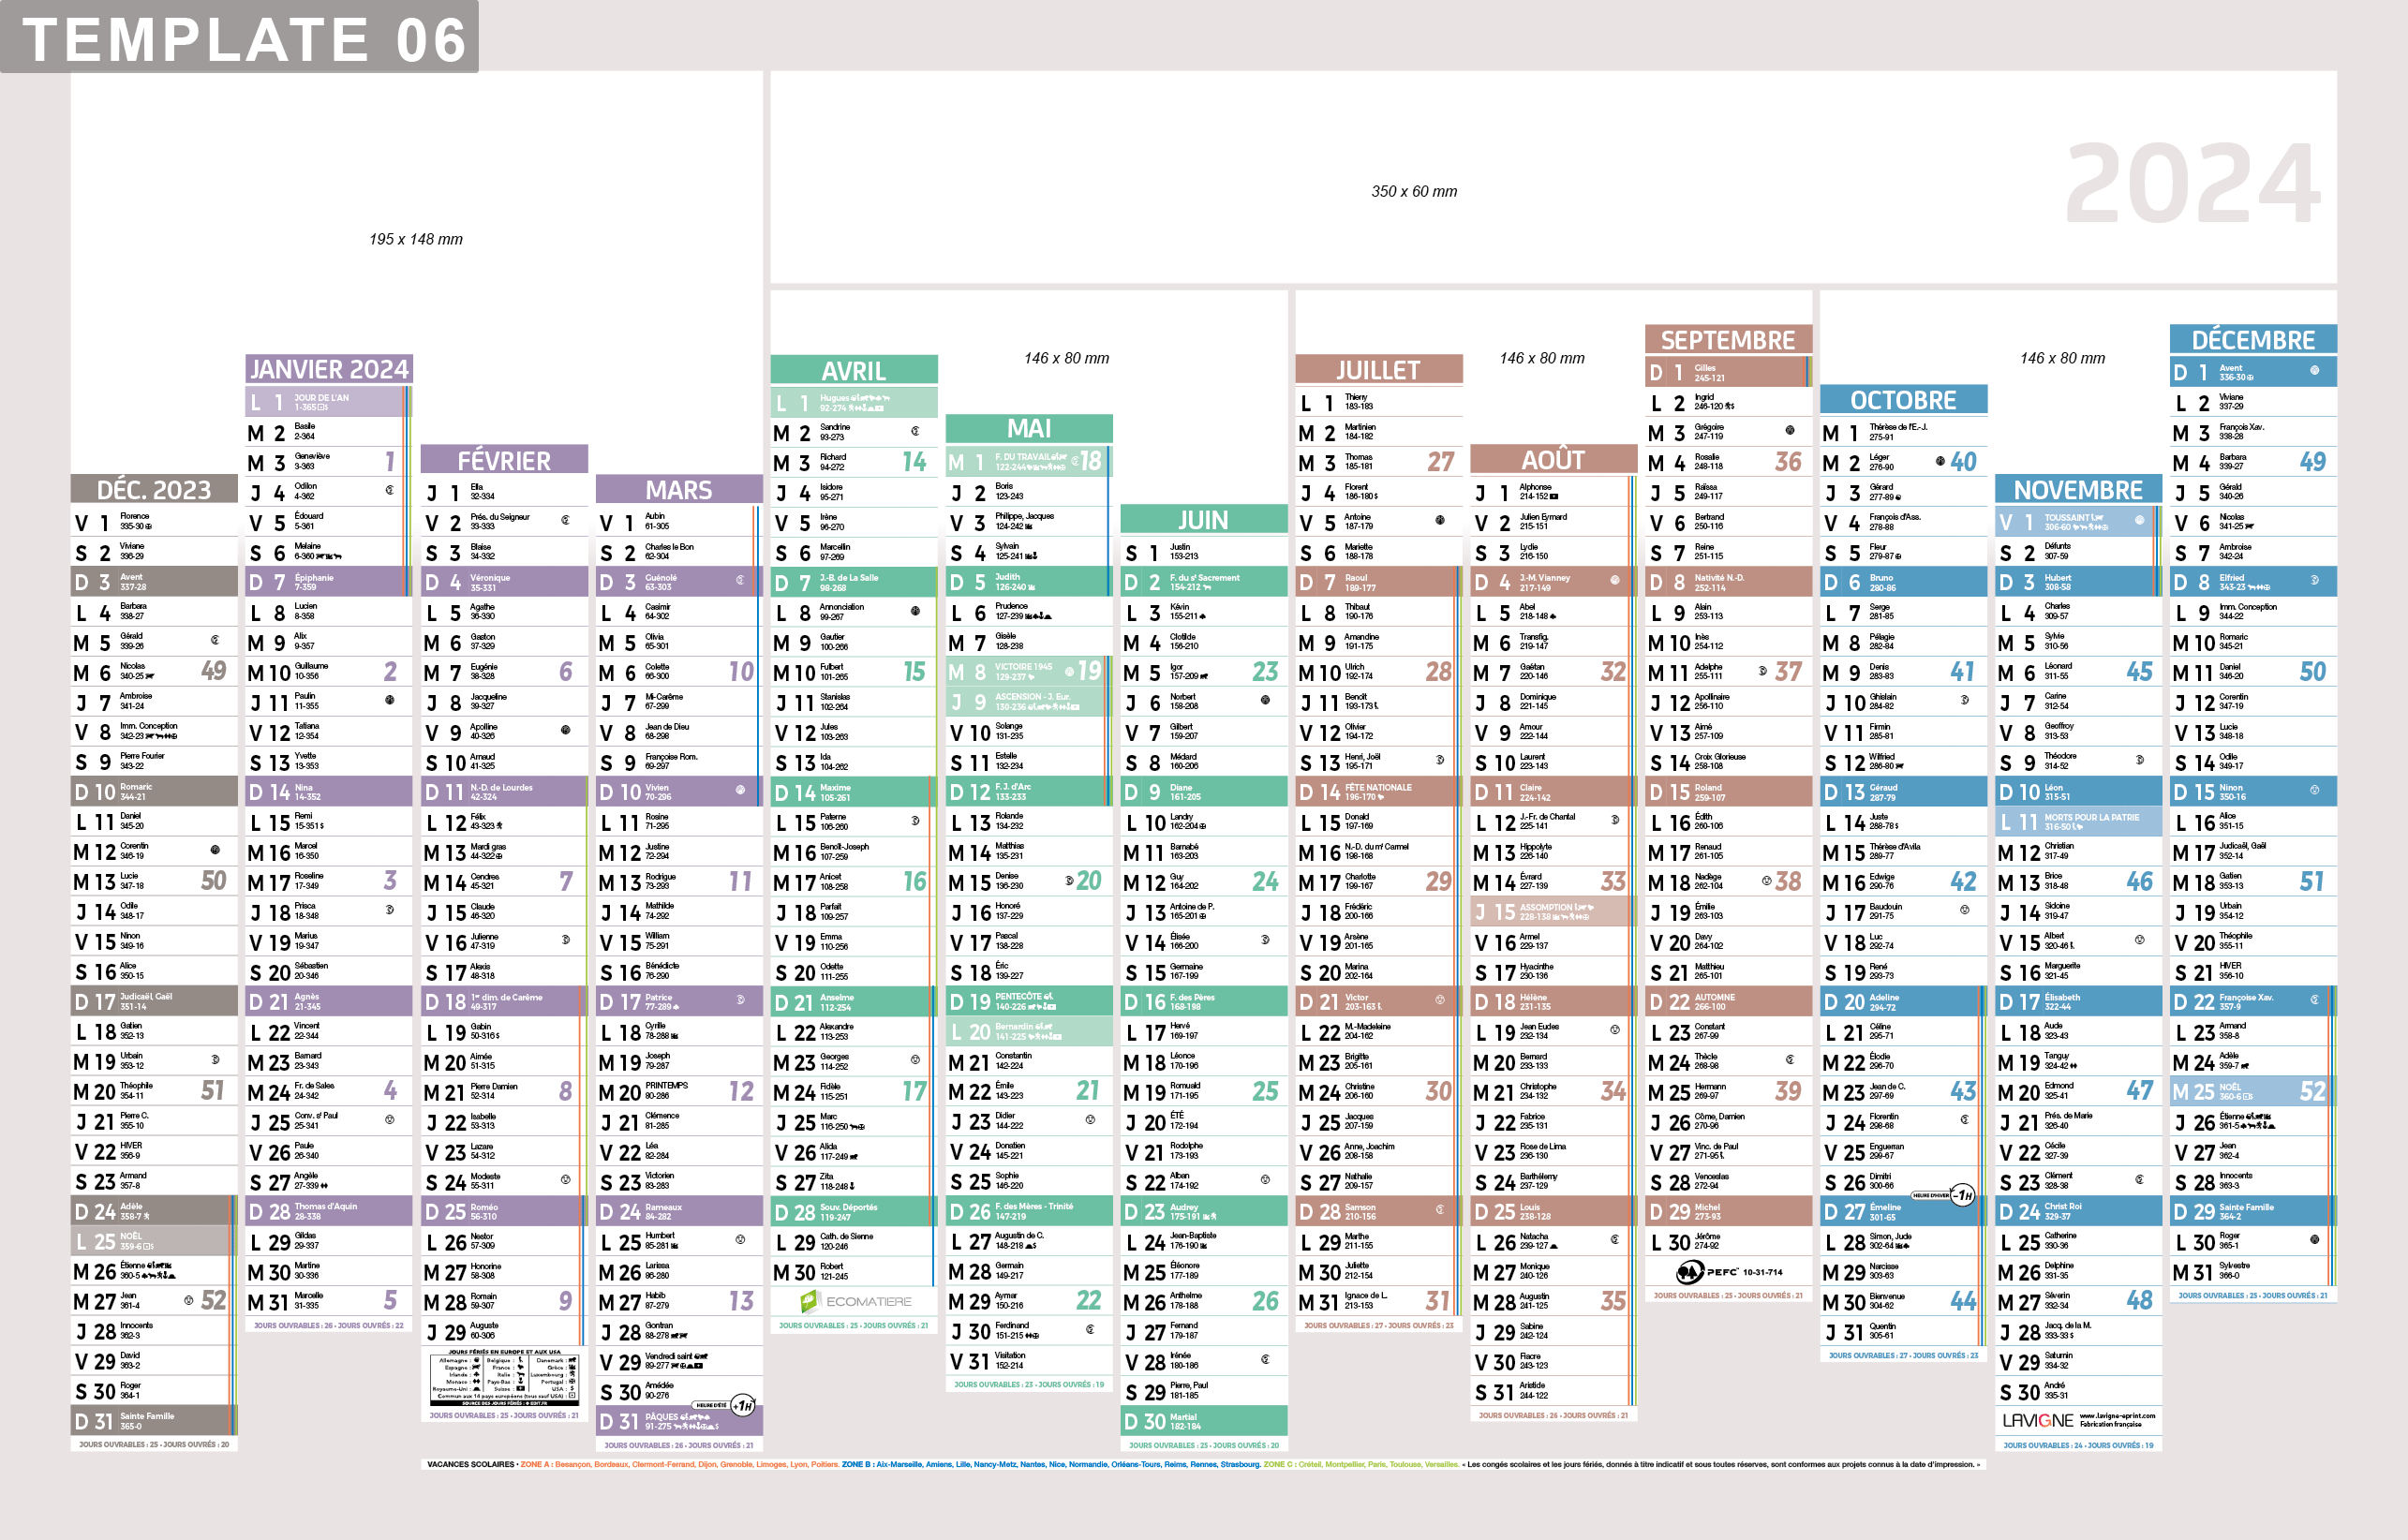The width and height of the screenshot is (2408, 1540).
Task: Click the DÉCEMBRE month header
Action: 2252,340
